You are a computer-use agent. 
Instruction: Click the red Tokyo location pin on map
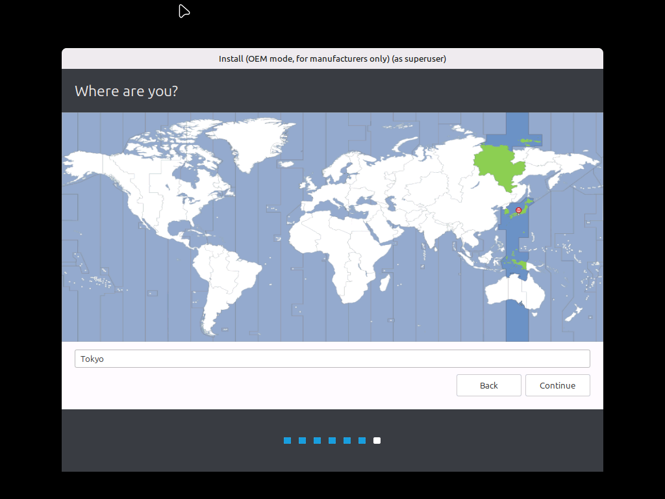(518, 211)
